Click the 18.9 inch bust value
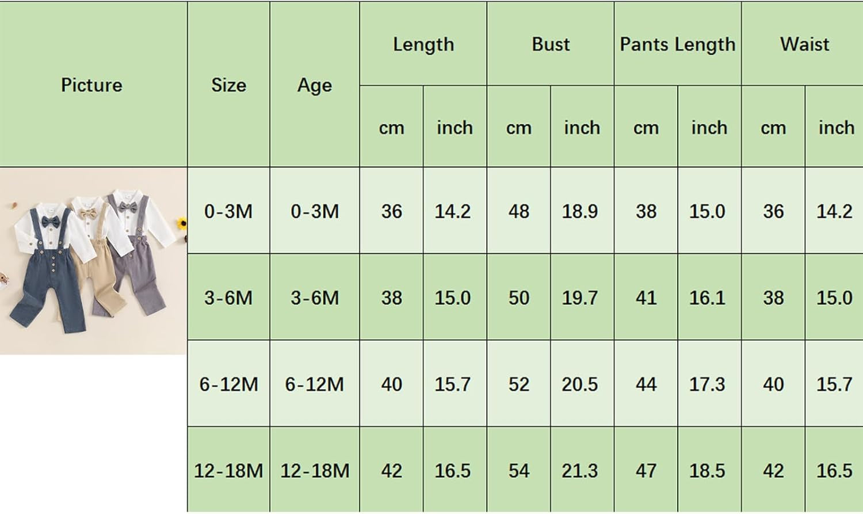Screen dimensions: 863x514 click(x=580, y=211)
